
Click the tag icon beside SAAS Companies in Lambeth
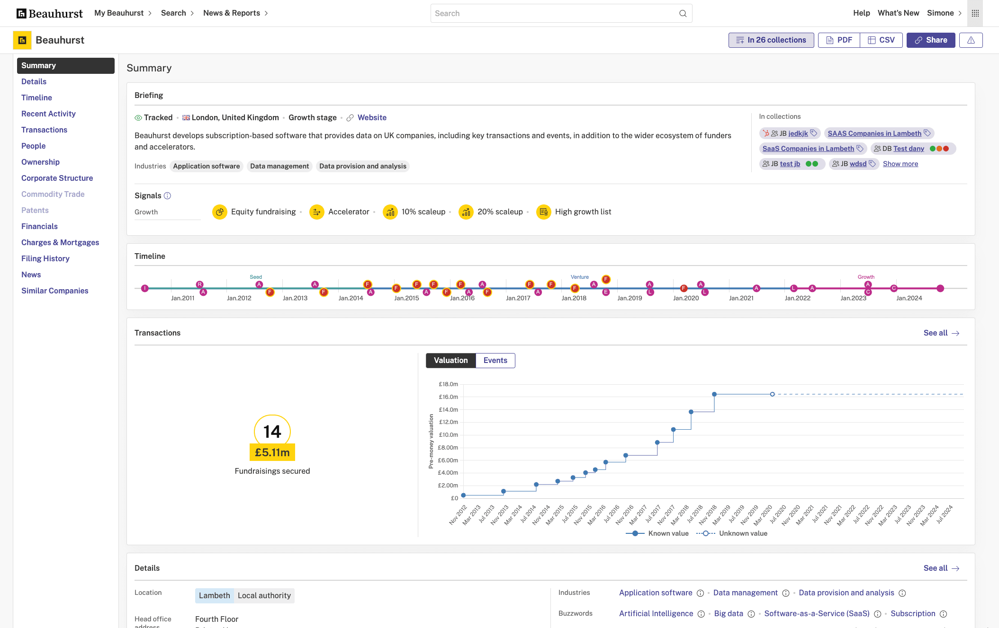(927, 133)
